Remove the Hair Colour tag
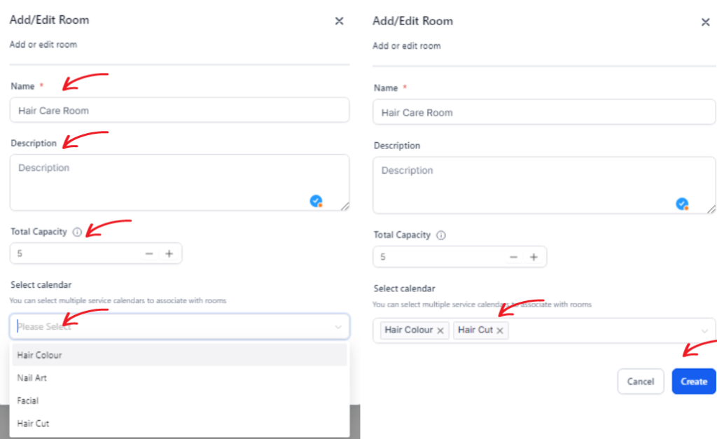Screen dimensions: 717x439 click(x=440, y=330)
